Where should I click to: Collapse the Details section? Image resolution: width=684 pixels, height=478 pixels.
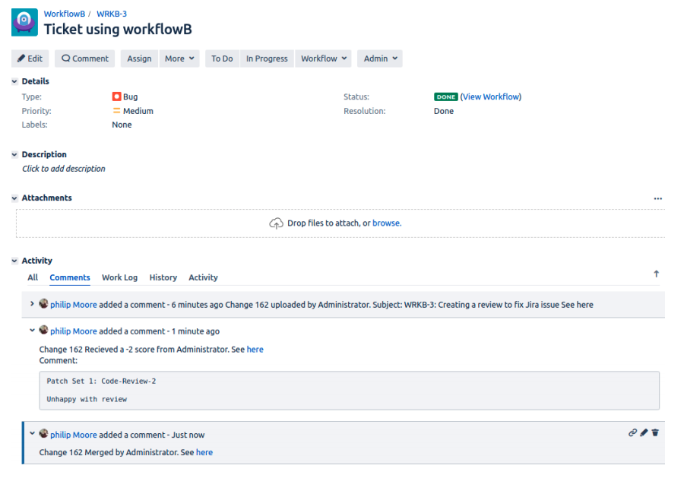14,81
